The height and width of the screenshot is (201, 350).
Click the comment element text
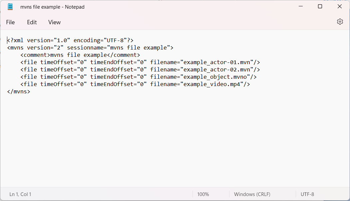80,55
